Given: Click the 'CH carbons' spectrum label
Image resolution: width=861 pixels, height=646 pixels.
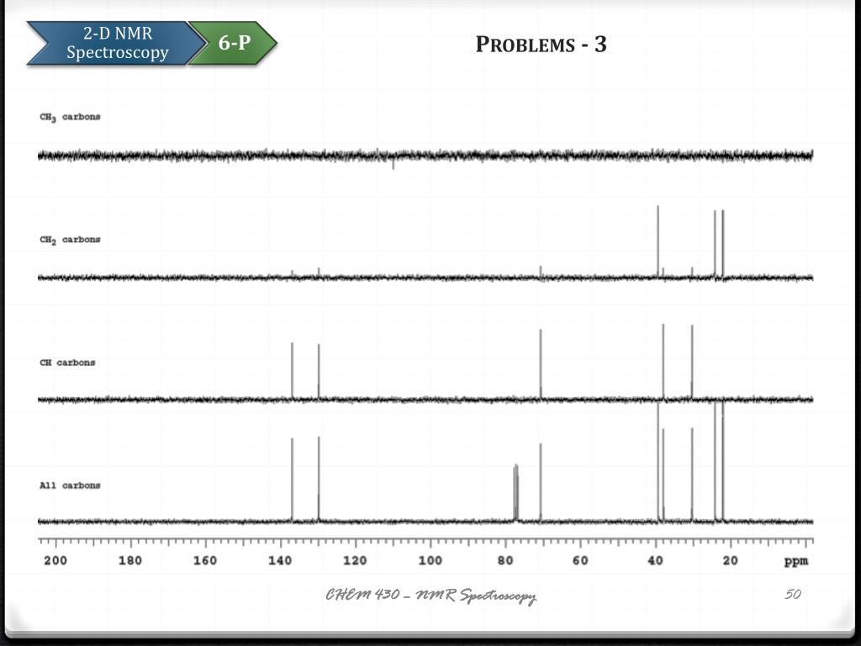Looking at the screenshot, I should (67, 363).
